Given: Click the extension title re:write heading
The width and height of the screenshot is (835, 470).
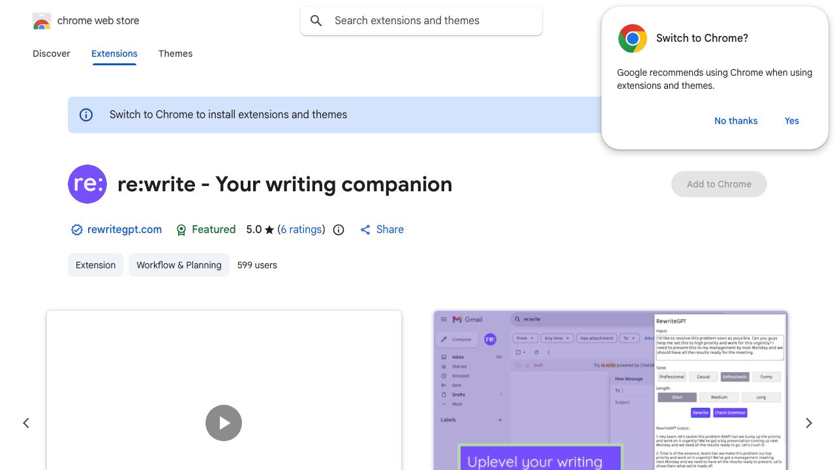Looking at the screenshot, I should (285, 184).
